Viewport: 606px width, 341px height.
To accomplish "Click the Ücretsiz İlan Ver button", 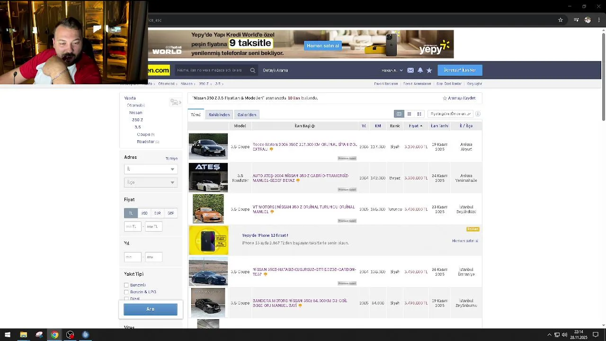I will (x=460, y=70).
